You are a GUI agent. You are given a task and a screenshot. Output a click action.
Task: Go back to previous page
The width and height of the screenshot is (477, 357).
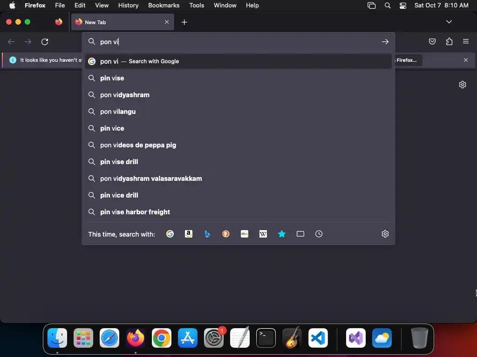(11, 41)
